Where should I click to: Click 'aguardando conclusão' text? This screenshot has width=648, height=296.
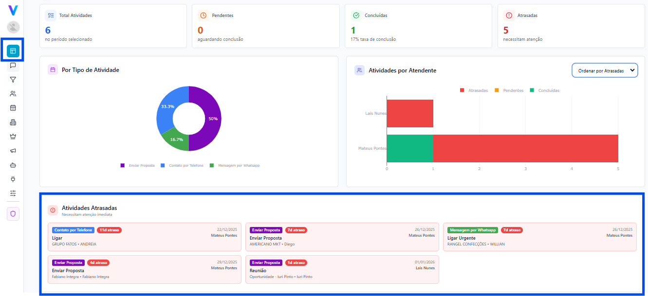click(221, 39)
